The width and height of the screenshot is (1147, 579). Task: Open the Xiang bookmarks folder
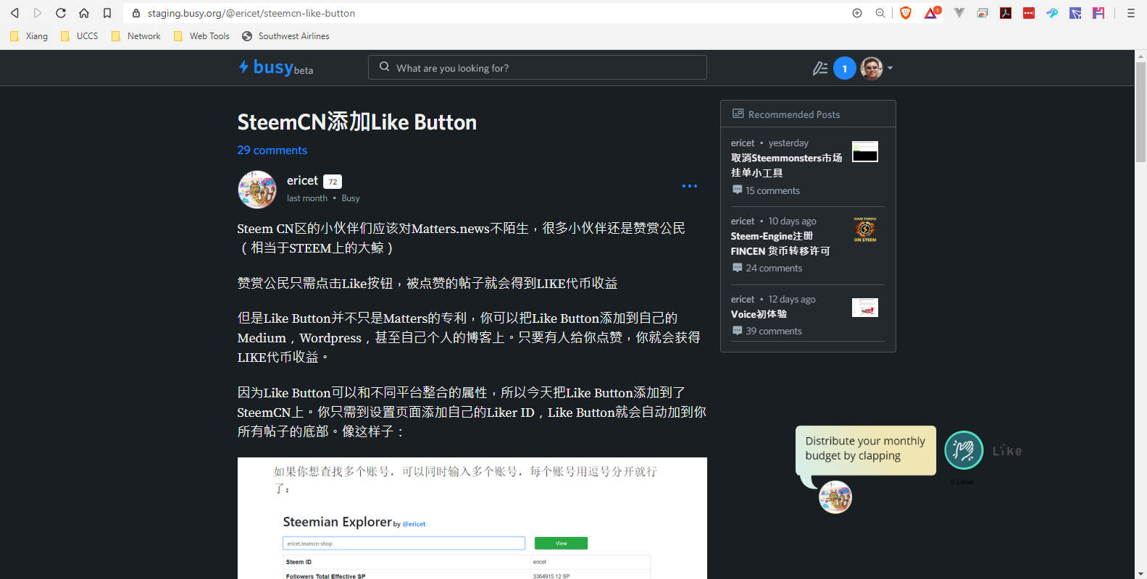click(x=29, y=36)
